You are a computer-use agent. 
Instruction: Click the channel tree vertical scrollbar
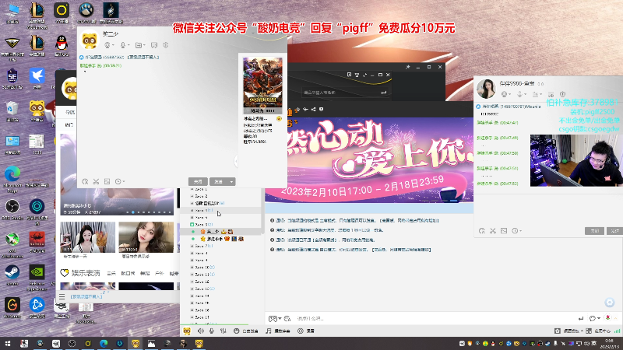[x=262, y=210]
